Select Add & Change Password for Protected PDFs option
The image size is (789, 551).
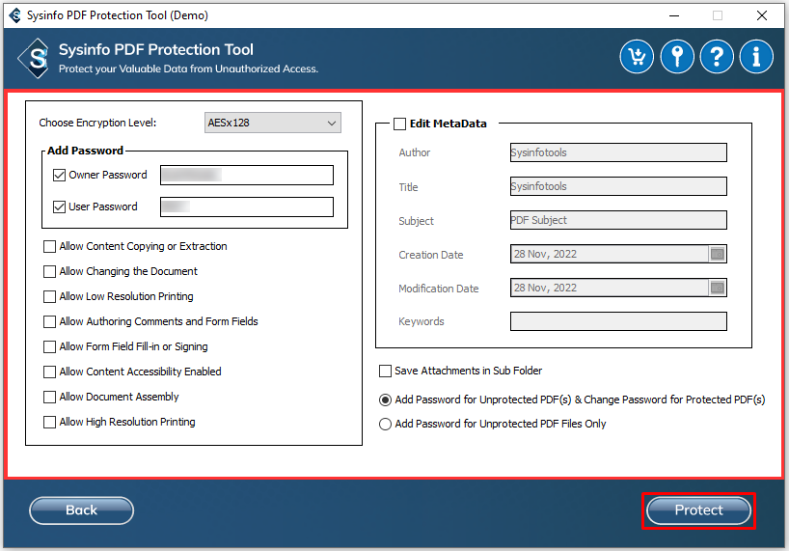(386, 399)
